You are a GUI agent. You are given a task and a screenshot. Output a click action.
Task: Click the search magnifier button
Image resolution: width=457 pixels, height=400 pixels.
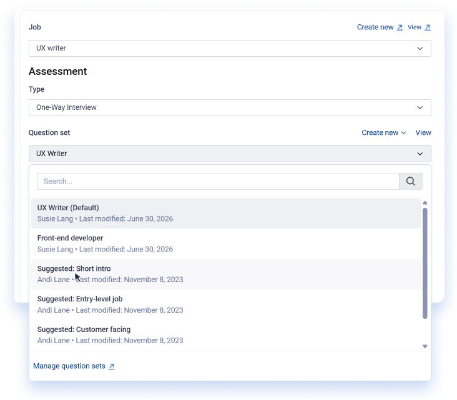(x=410, y=181)
